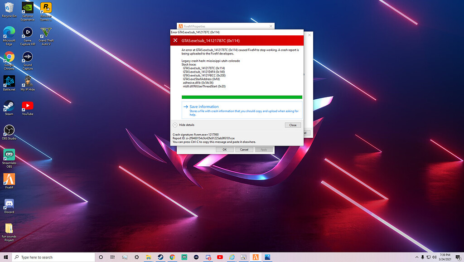Open Sound Capture desktop shortcut
Screen dimensions: 464x262
[x=28, y=60]
